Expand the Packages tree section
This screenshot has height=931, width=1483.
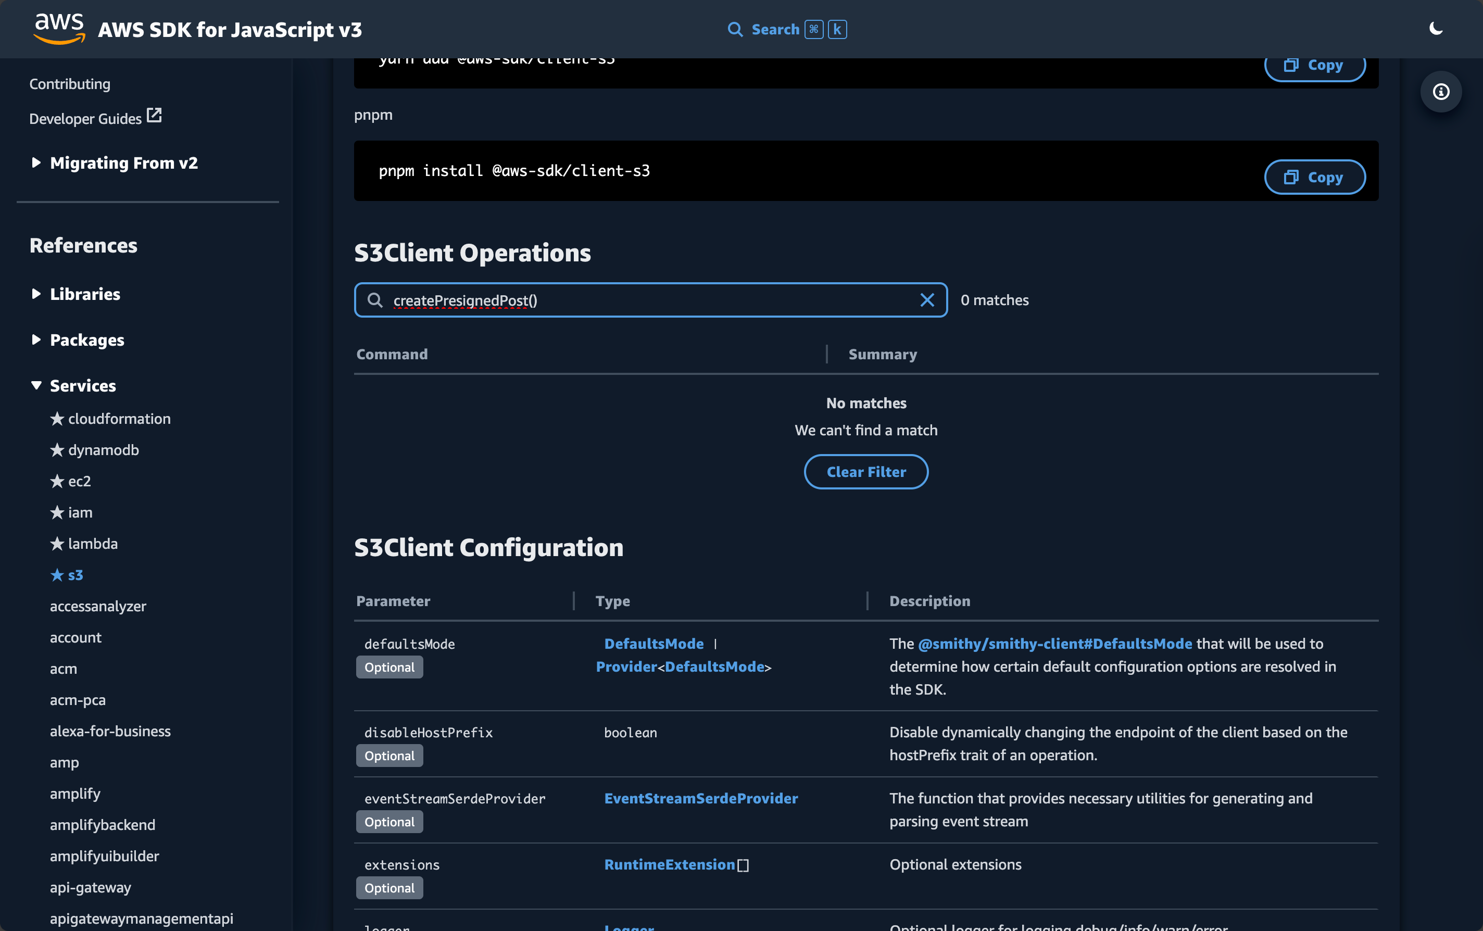(36, 340)
